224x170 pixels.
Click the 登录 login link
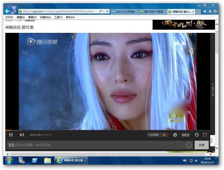[11, 145]
